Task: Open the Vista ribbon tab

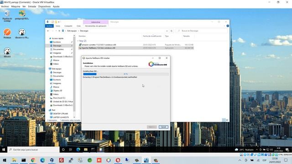Action: [x=78, y=26]
